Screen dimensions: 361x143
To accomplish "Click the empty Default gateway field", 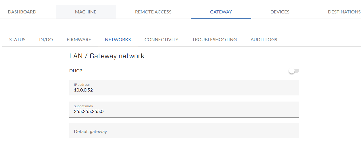I will (184, 131).
